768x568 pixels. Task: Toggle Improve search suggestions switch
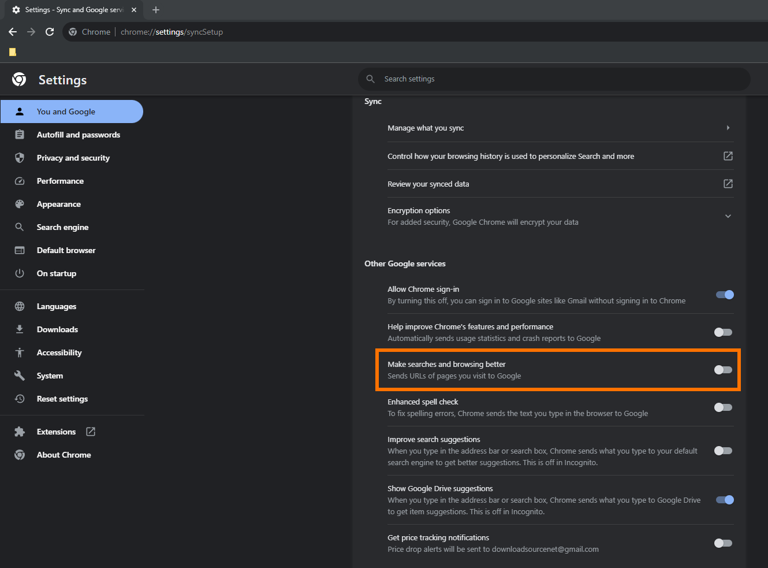723,451
